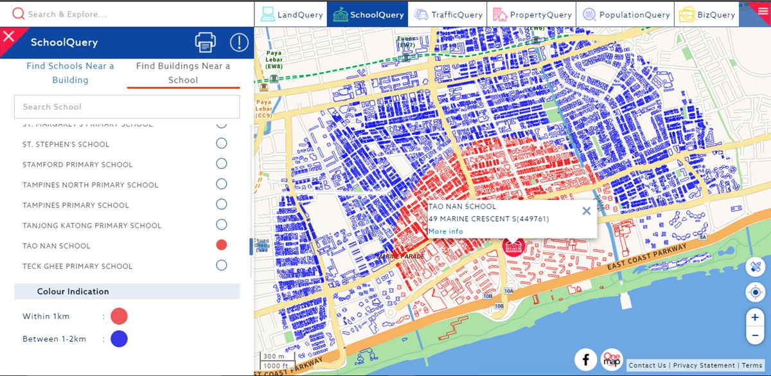Click the print icon in SchoolQuery header

click(205, 43)
